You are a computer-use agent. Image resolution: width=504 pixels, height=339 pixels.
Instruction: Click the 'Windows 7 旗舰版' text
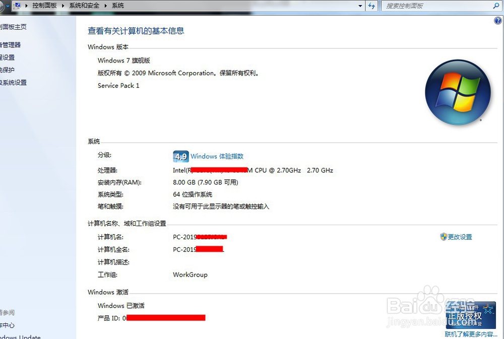[124, 60]
